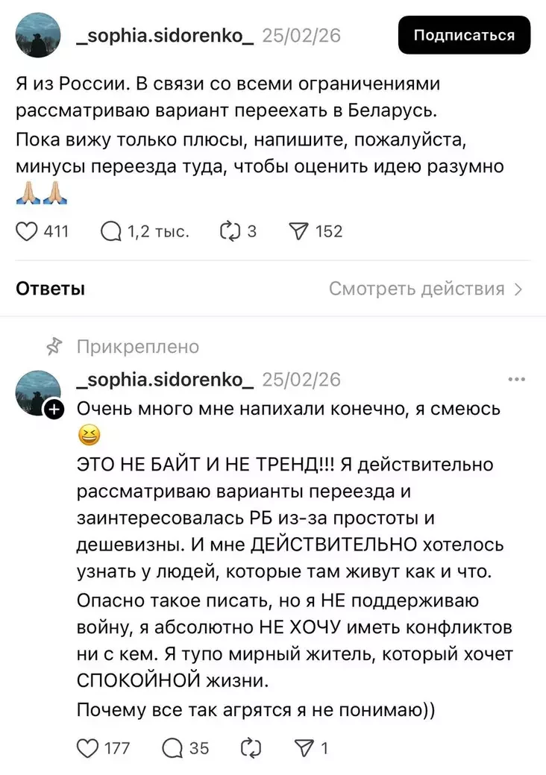Expand Смотреть действия chevron

point(518,289)
